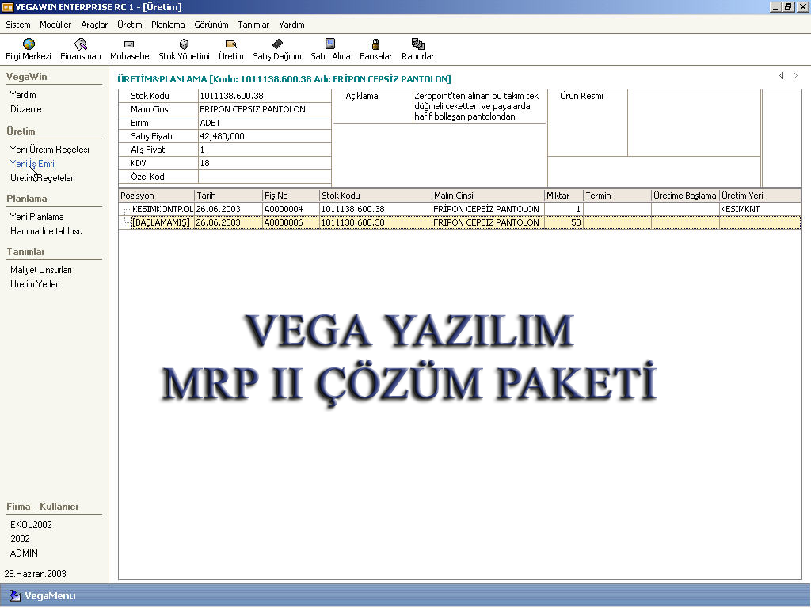Image resolution: width=811 pixels, height=608 pixels.
Task: Open Yeni Üretim Reçetesi link
Action: coord(50,150)
